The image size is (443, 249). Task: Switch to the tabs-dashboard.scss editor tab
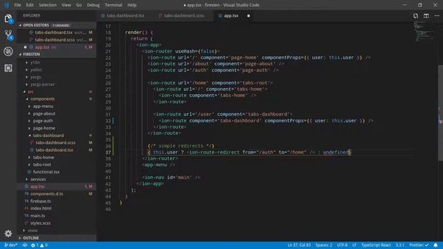pyautogui.click(x=183, y=16)
